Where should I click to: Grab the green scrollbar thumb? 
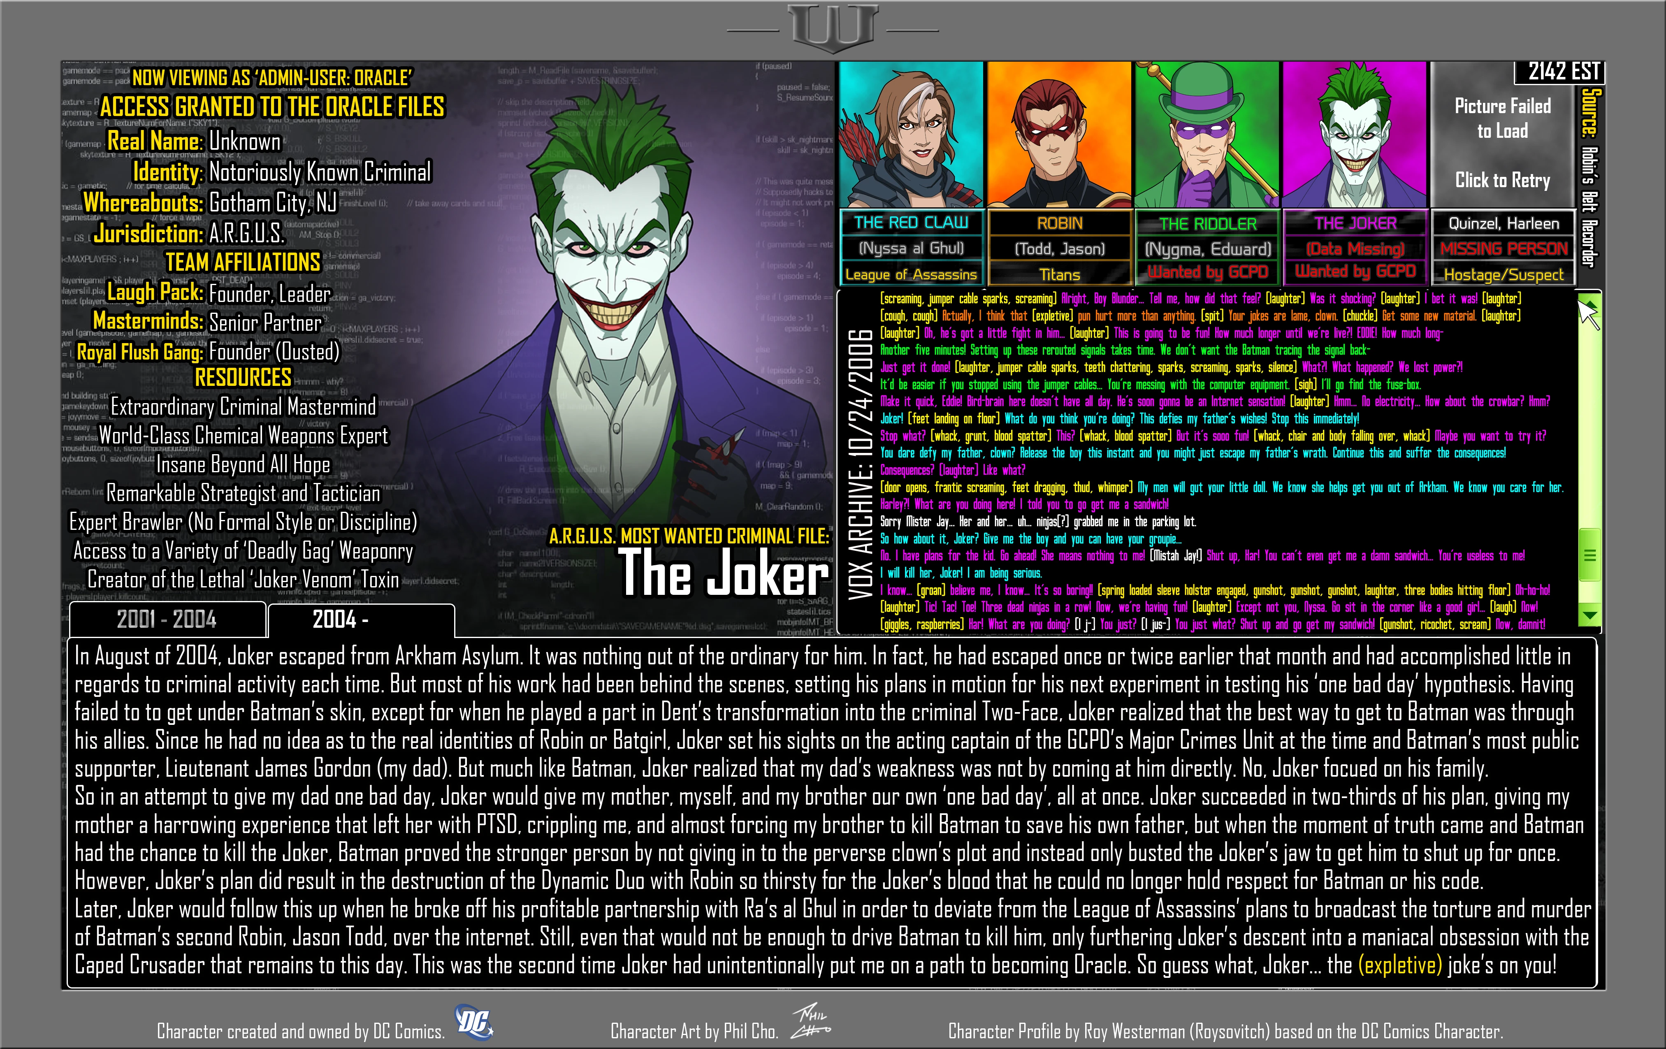click(1589, 555)
